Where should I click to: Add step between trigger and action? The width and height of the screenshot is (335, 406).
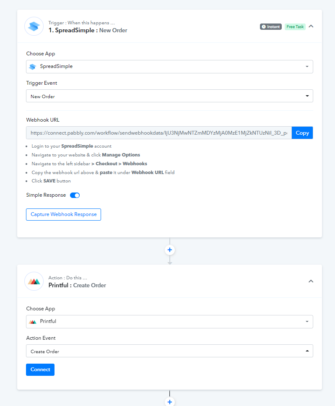[x=169, y=250]
